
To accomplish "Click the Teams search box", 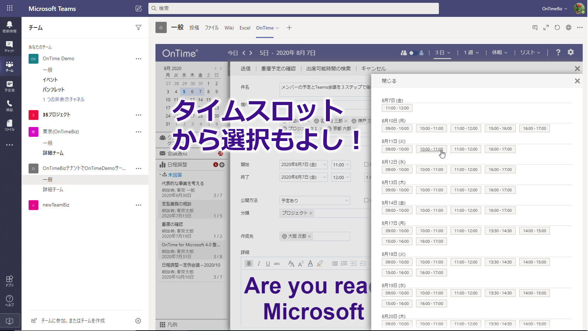I will [293, 8].
